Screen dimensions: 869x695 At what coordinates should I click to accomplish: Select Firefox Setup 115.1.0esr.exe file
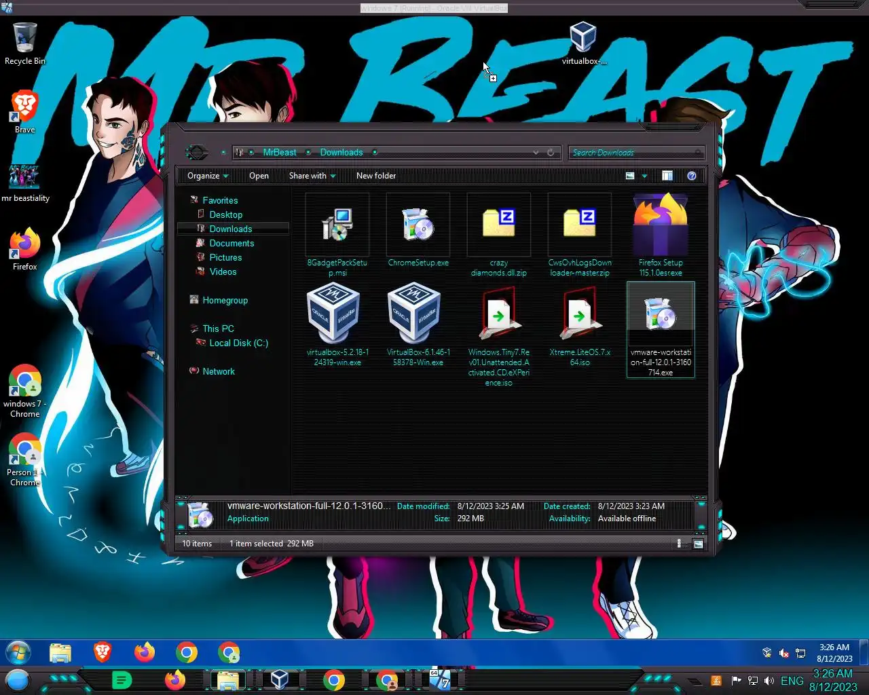click(661, 235)
